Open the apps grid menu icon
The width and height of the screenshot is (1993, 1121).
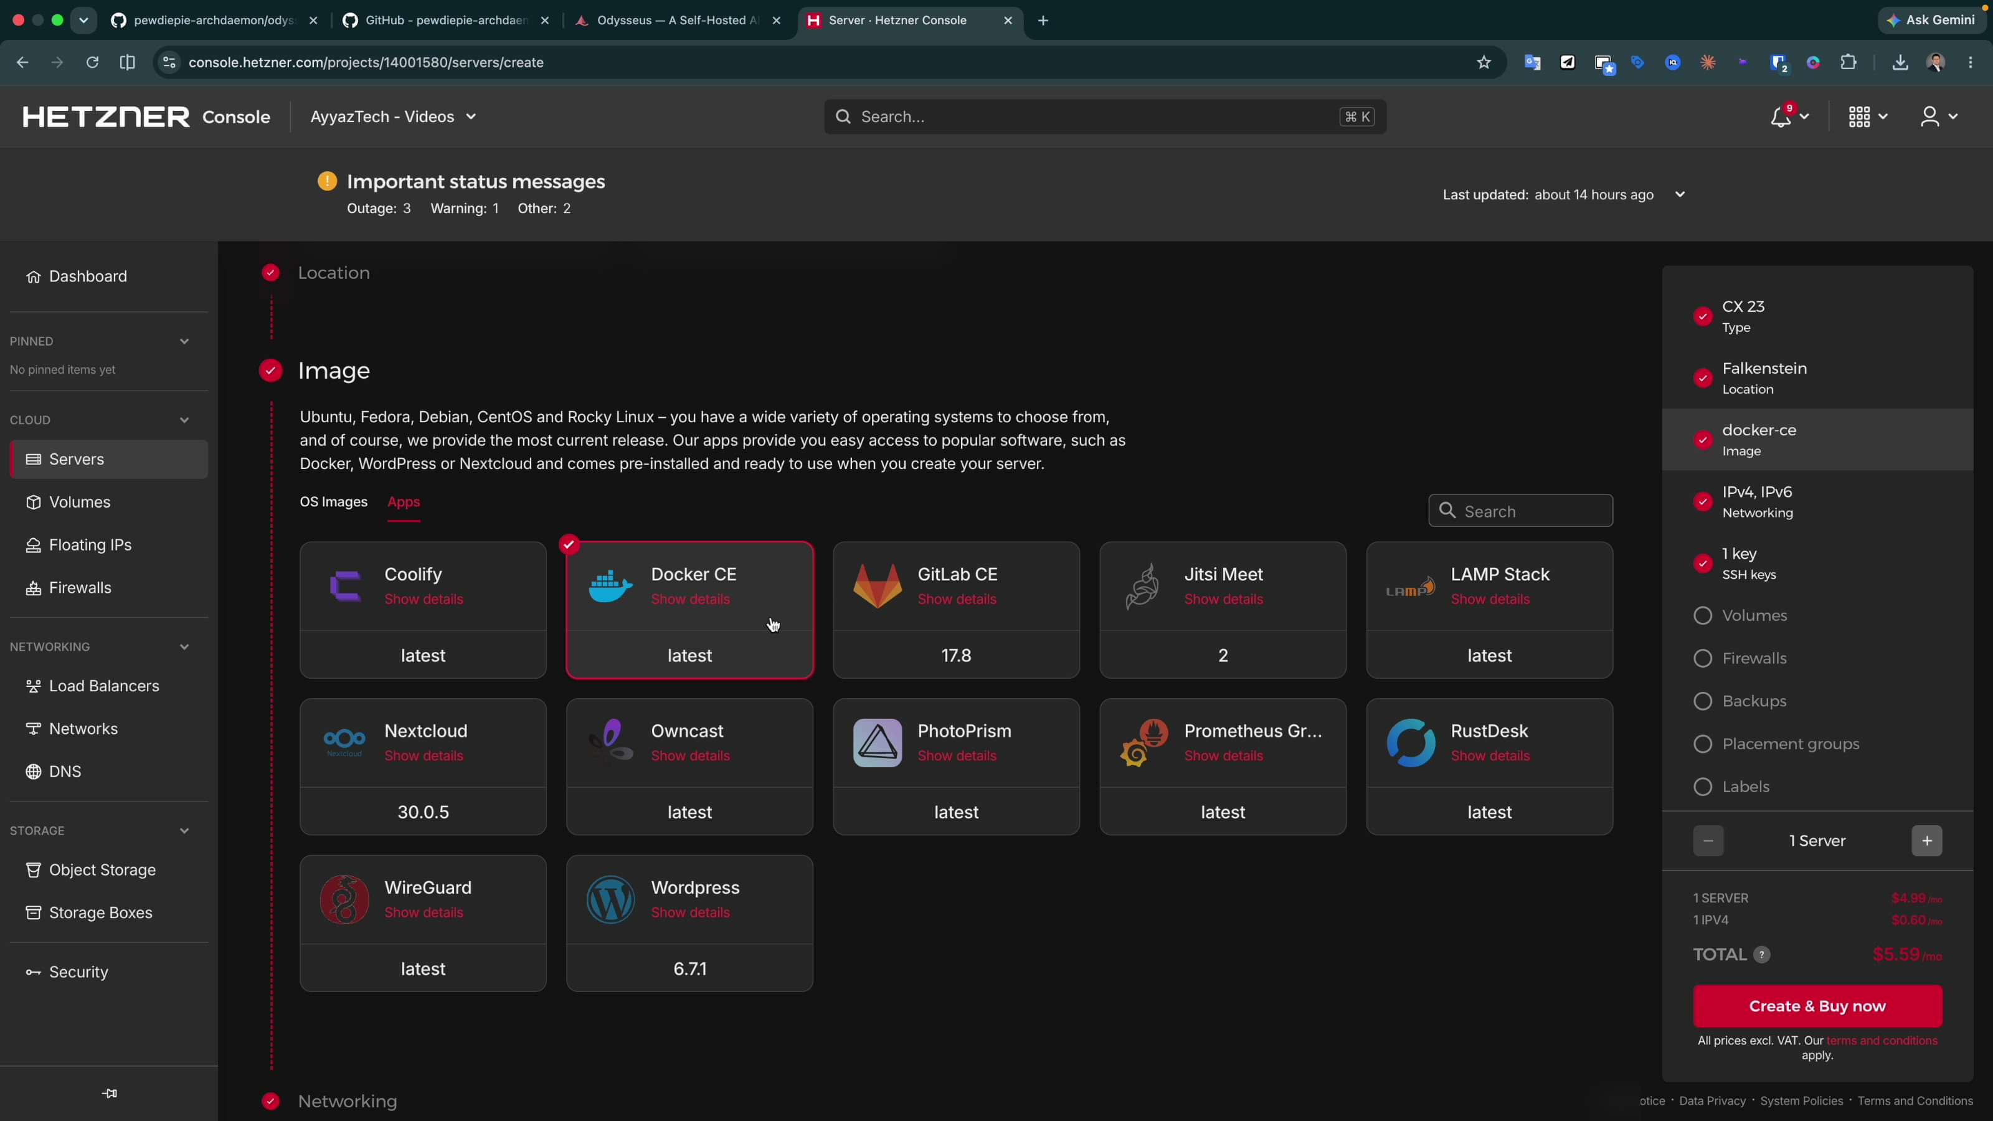[1859, 117]
